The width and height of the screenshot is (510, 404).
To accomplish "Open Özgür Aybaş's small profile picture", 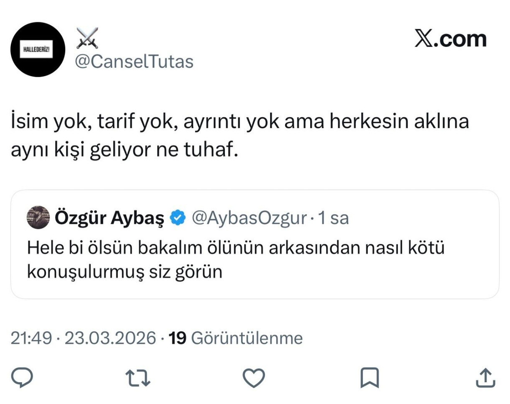I will pos(38,217).
